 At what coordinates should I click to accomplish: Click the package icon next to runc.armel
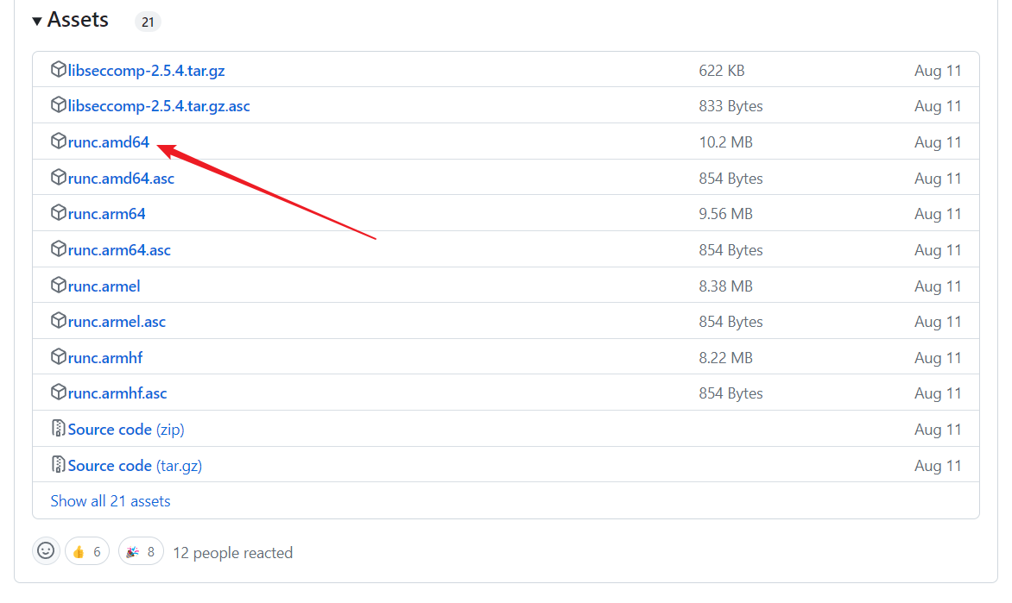click(x=58, y=285)
